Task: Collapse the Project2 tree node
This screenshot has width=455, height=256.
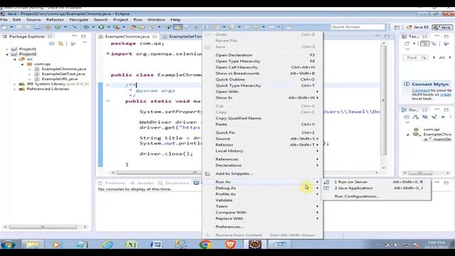Action: tap(7, 54)
